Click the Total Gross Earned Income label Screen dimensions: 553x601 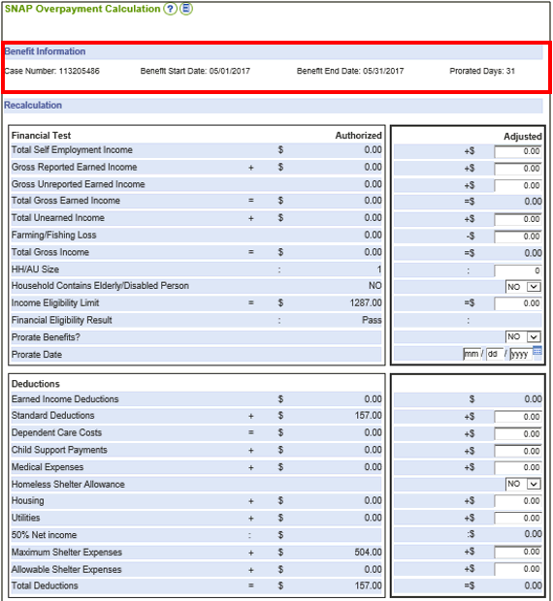pyautogui.click(x=66, y=201)
